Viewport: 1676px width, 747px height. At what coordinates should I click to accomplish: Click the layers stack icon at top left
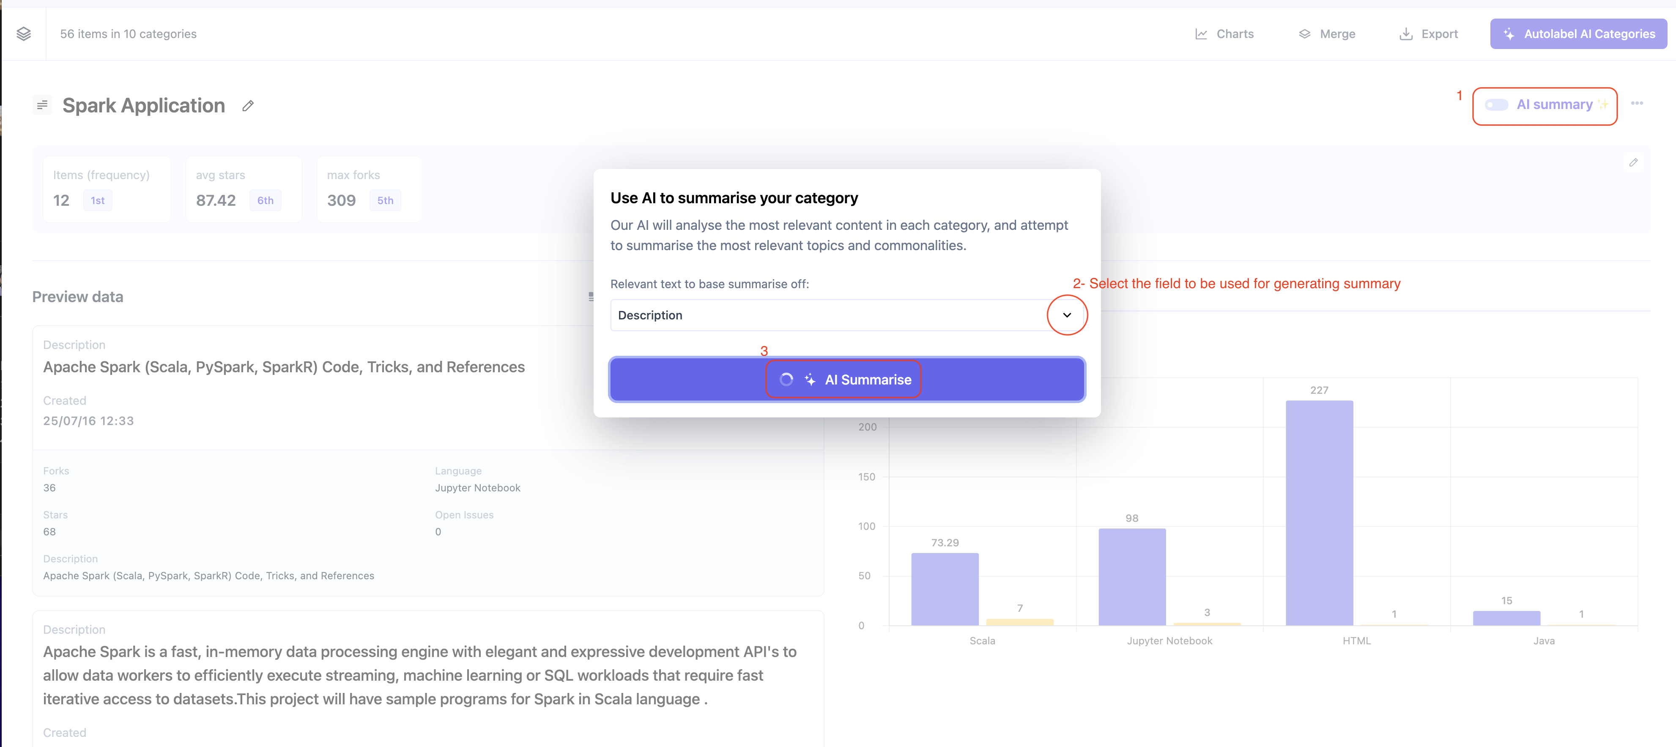[x=24, y=34]
